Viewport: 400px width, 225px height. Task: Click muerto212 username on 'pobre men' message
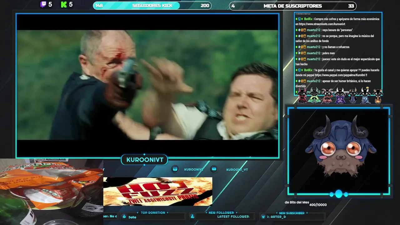tap(313, 53)
